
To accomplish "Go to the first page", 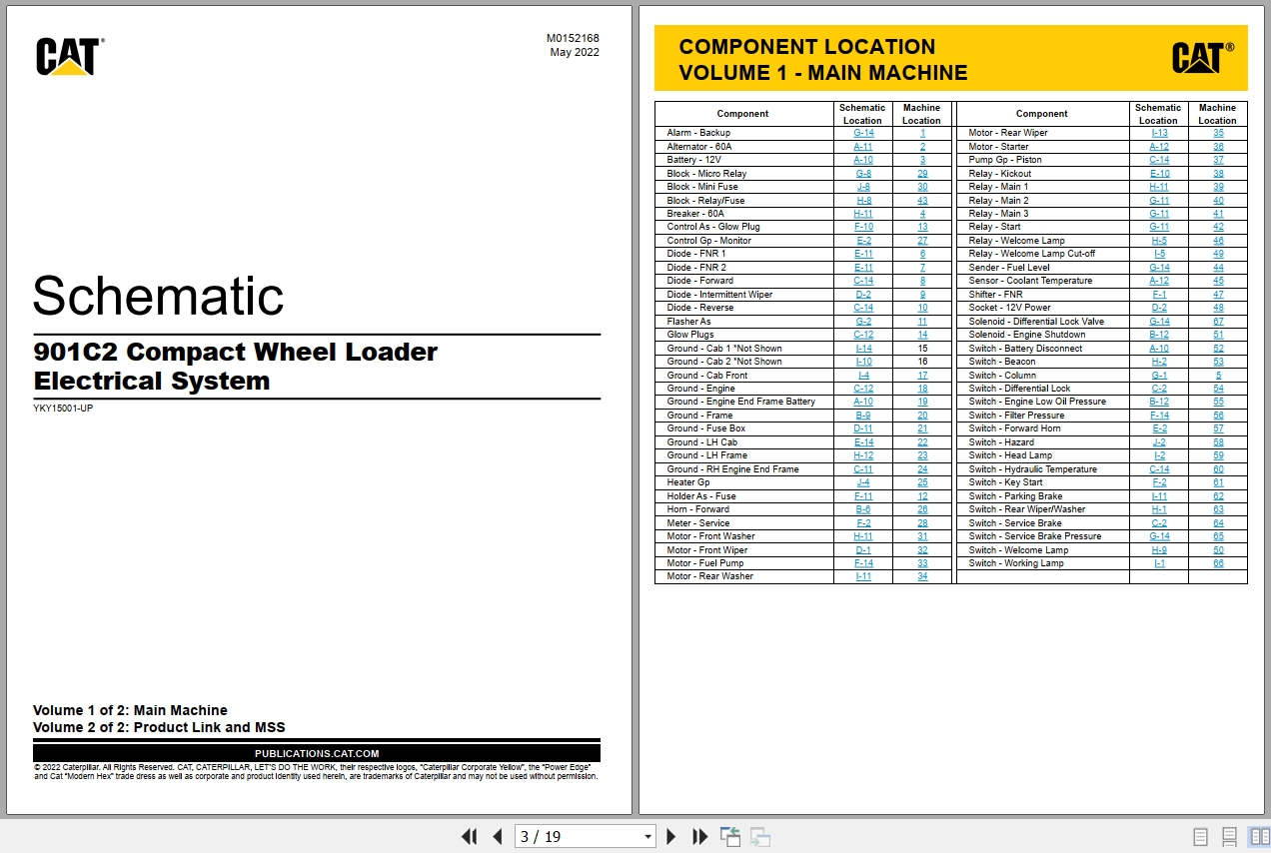I will click(x=469, y=837).
